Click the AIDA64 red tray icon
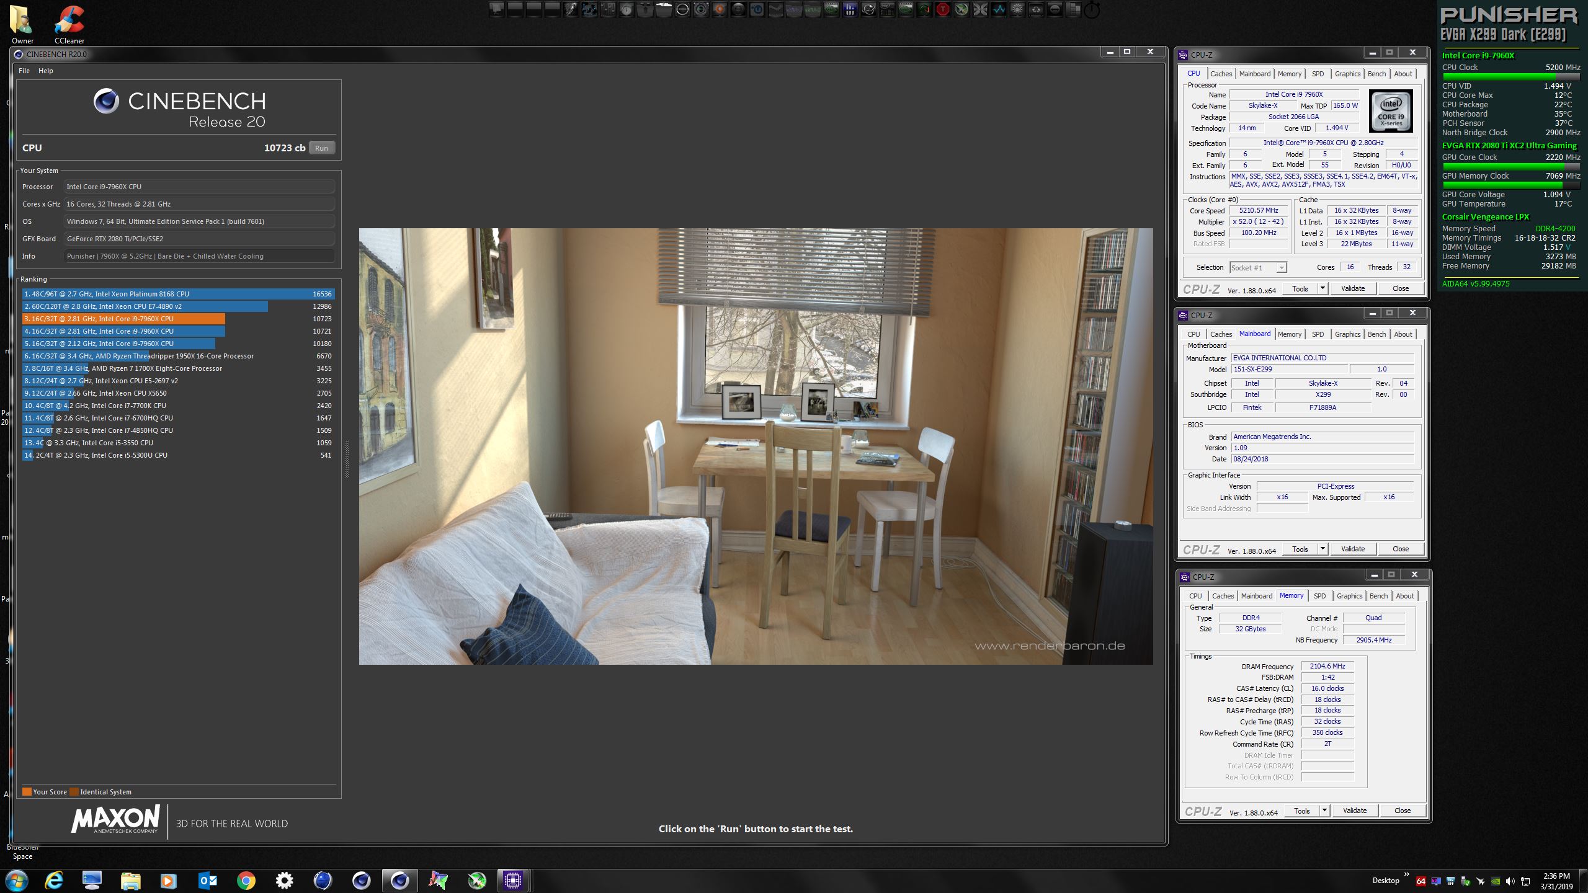1588x893 pixels. (x=1421, y=881)
